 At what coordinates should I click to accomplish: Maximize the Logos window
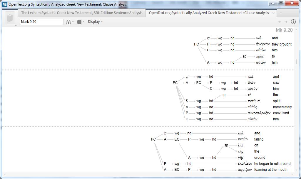pyautogui.click(x=281, y=3)
